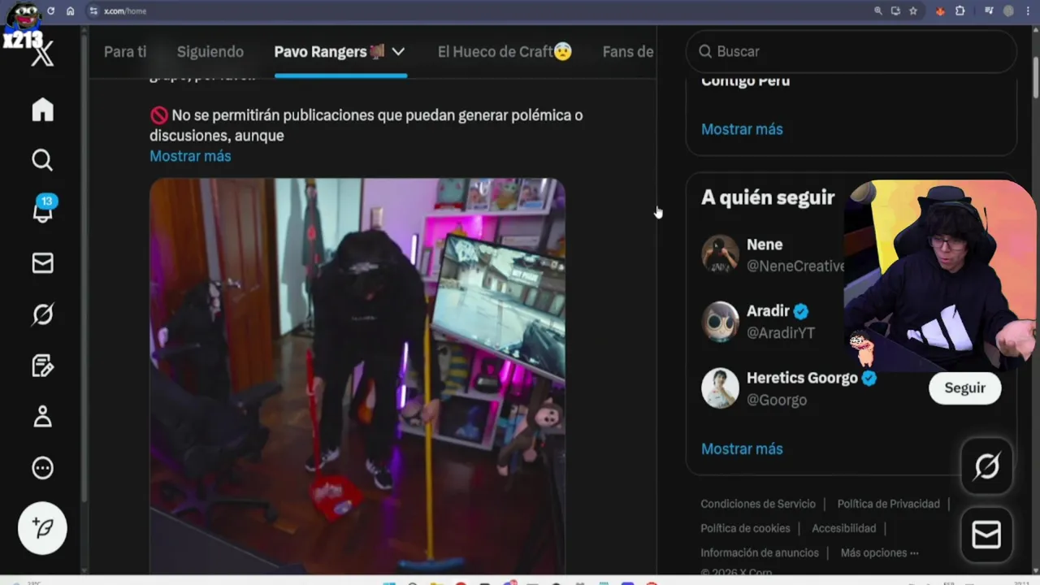Open Nene's profile avatar
The height and width of the screenshot is (585, 1040).
click(x=720, y=255)
